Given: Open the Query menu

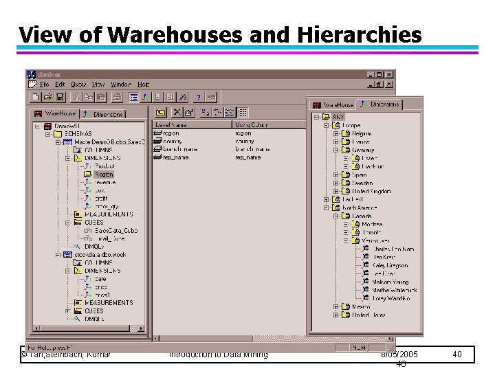Looking at the screenshot, I should click(x=78, y=85).
